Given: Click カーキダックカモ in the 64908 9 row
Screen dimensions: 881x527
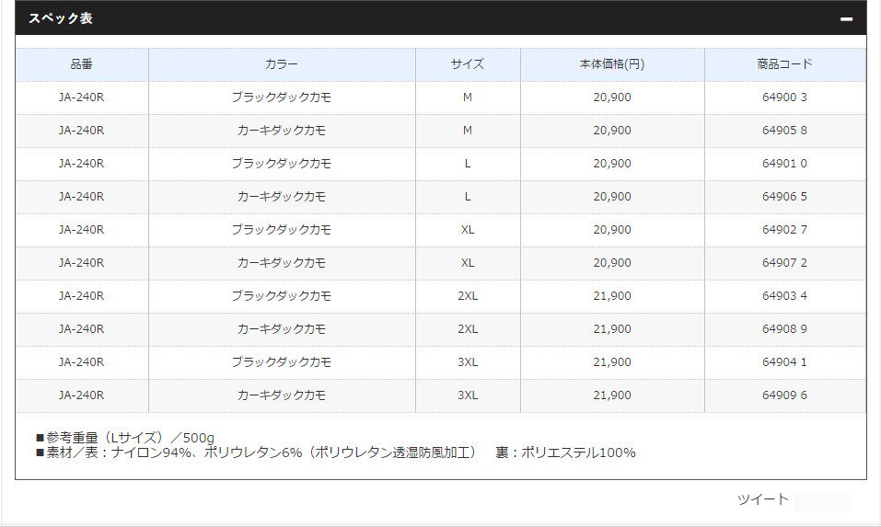Looking at the screenshot, I should pyautogui.click(x=282, y=329).
